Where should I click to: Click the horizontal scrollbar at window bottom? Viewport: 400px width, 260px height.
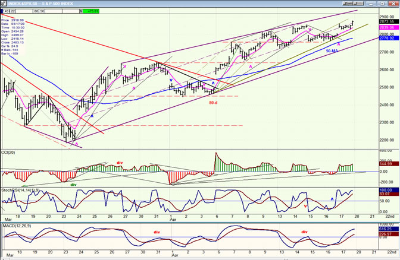(x=200, y=259)
